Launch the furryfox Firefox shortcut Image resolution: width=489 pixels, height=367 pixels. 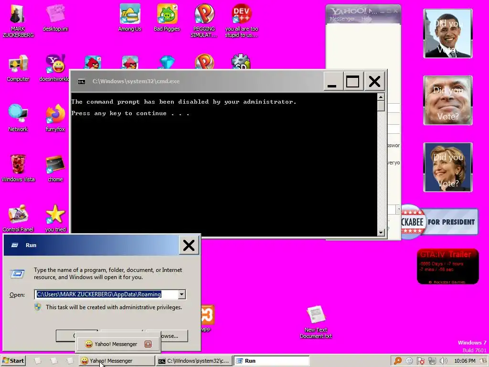click(x=55, y=118)
